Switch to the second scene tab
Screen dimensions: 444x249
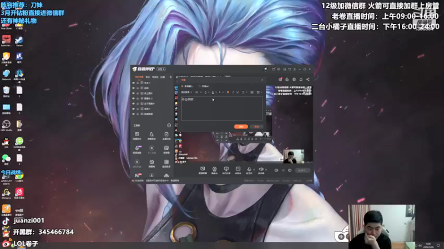[148, 77]
